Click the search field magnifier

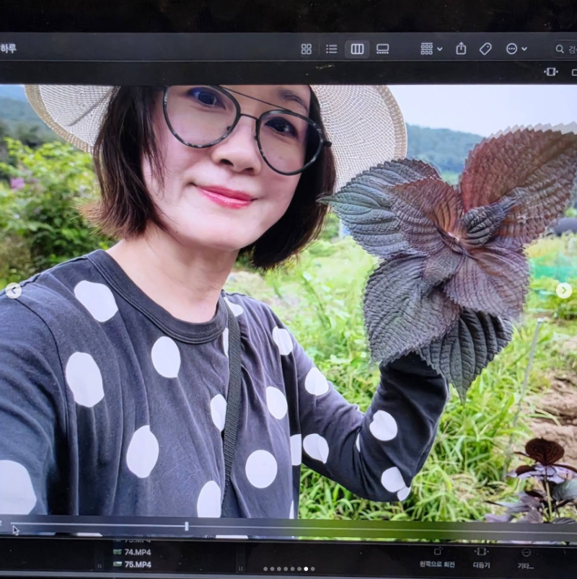(x=560, y=49)
